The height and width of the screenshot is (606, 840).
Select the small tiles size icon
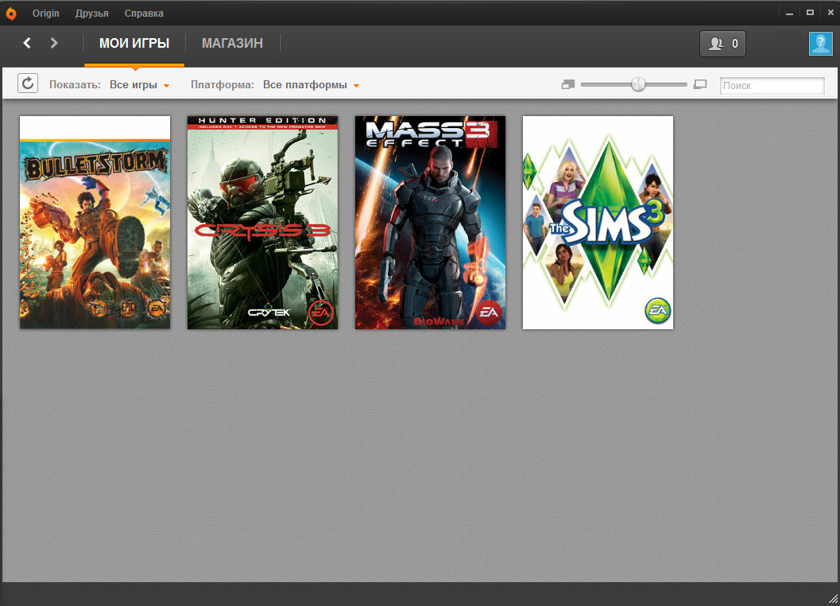[568, 84]
